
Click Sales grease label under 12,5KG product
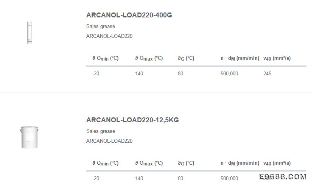(x=101, y=131)
